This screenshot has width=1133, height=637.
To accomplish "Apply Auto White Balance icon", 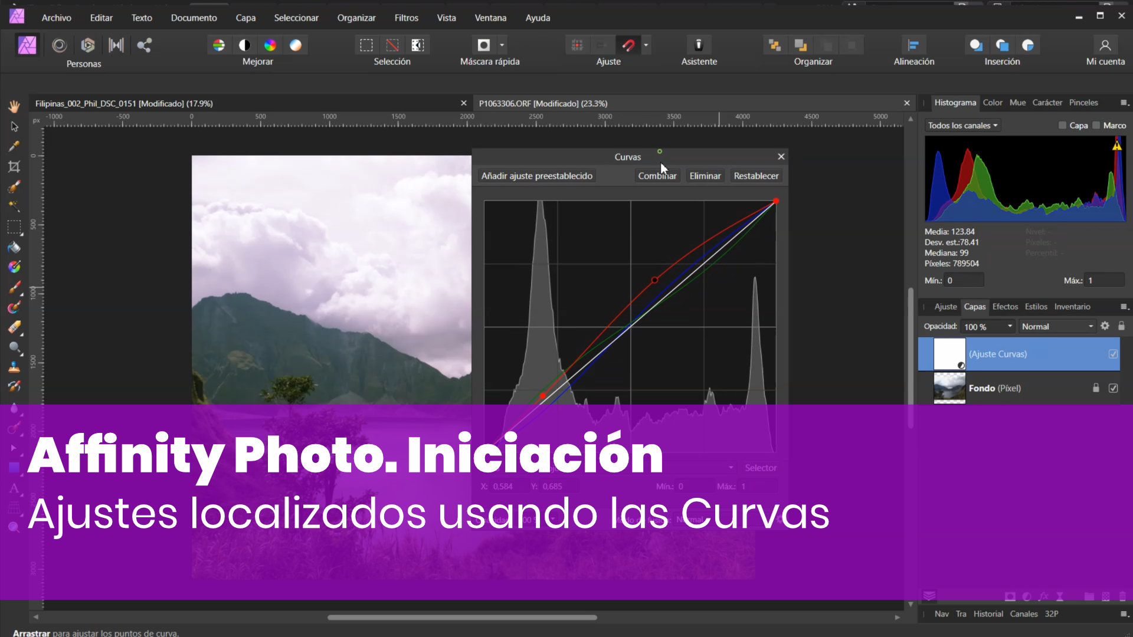I will click(x=296, y=45).
